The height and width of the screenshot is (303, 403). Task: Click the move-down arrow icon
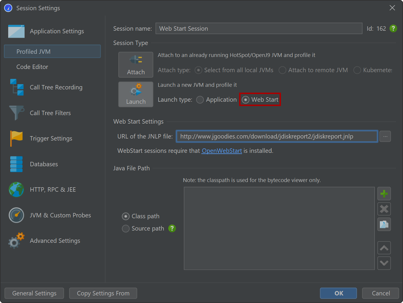pos(384,263)
